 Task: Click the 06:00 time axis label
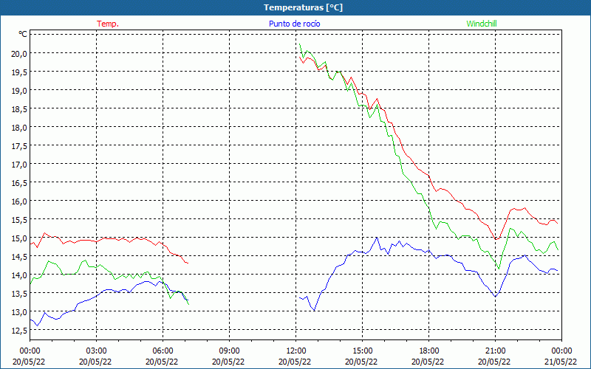tap(163, 351)
